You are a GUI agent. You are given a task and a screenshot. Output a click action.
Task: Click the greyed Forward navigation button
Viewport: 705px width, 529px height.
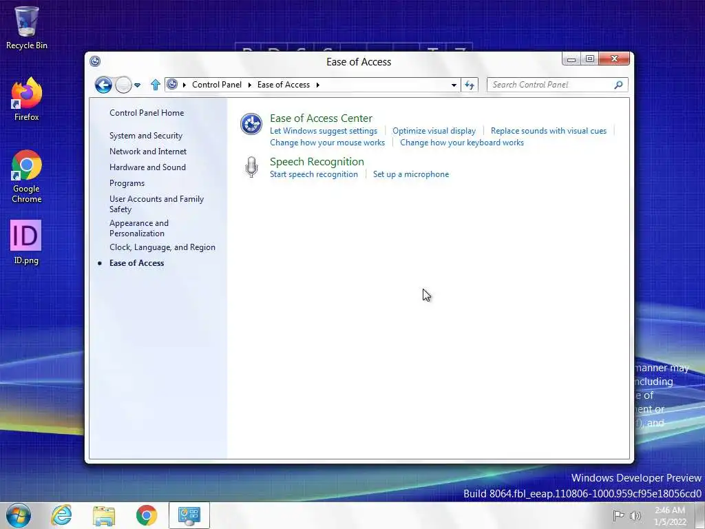[x=123, y=85]
